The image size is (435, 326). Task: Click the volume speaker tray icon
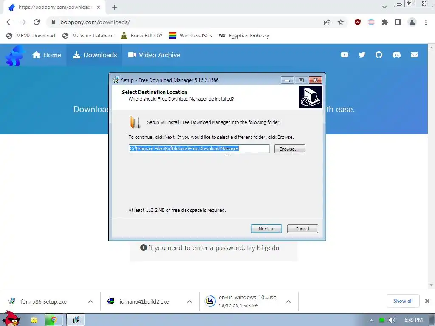point(392,320)
